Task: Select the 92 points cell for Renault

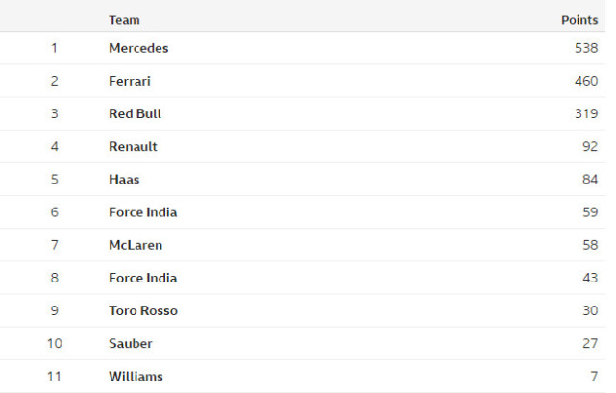Action: pos(589,147)
